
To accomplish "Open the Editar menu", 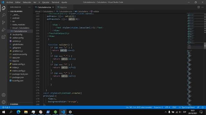I will [x=18, y=2].
